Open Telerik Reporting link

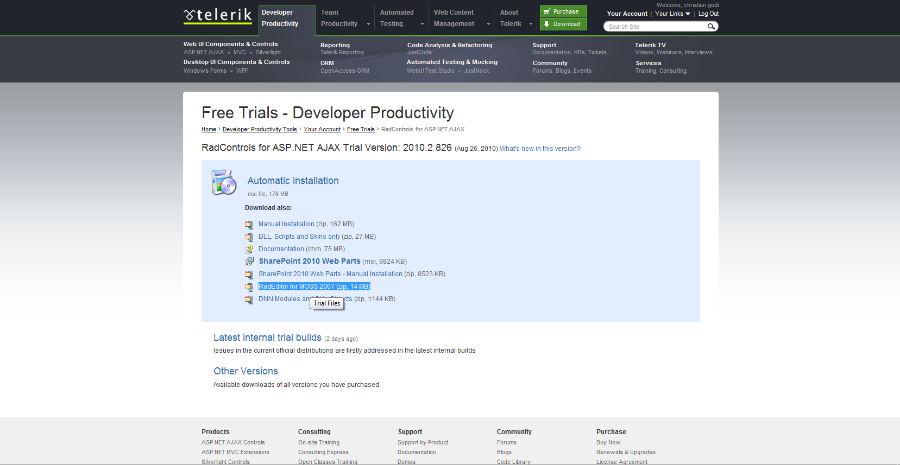click(x=342, y=52)
